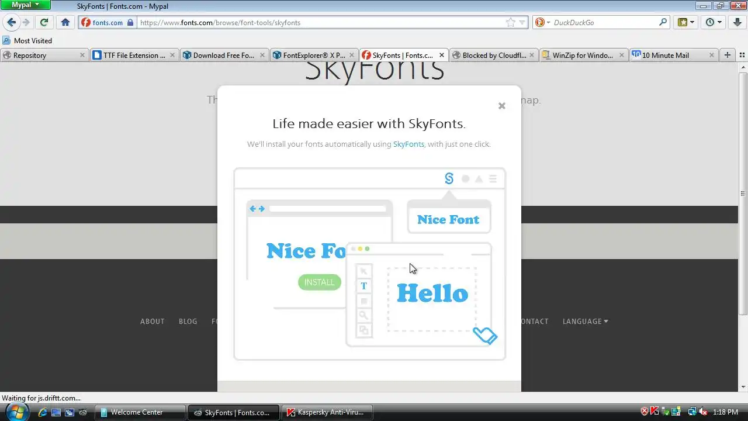Open a new tab with plus button
748x421 pixels.
point(728,55)
